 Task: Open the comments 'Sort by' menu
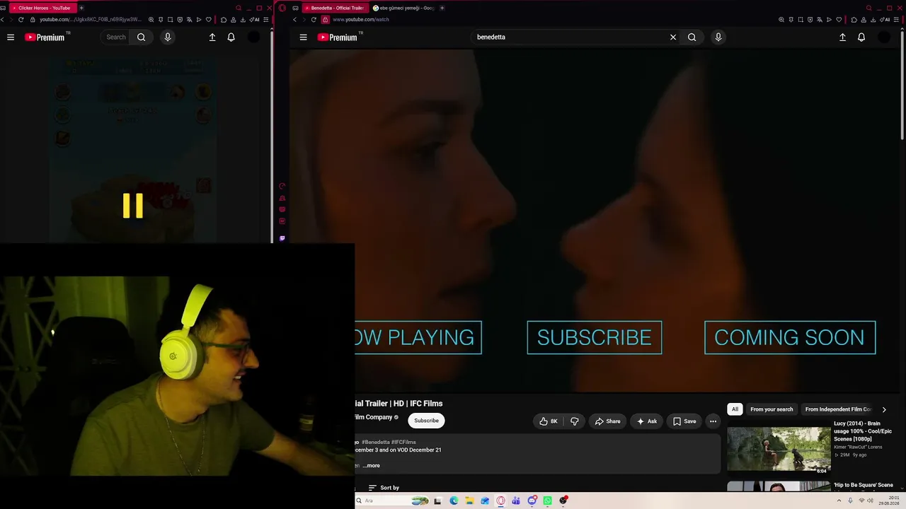point(384,488)
